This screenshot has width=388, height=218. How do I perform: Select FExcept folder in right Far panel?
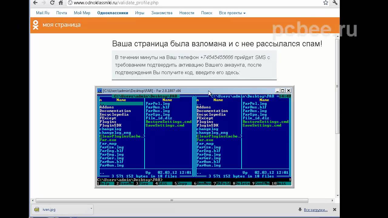coord(205,118)
